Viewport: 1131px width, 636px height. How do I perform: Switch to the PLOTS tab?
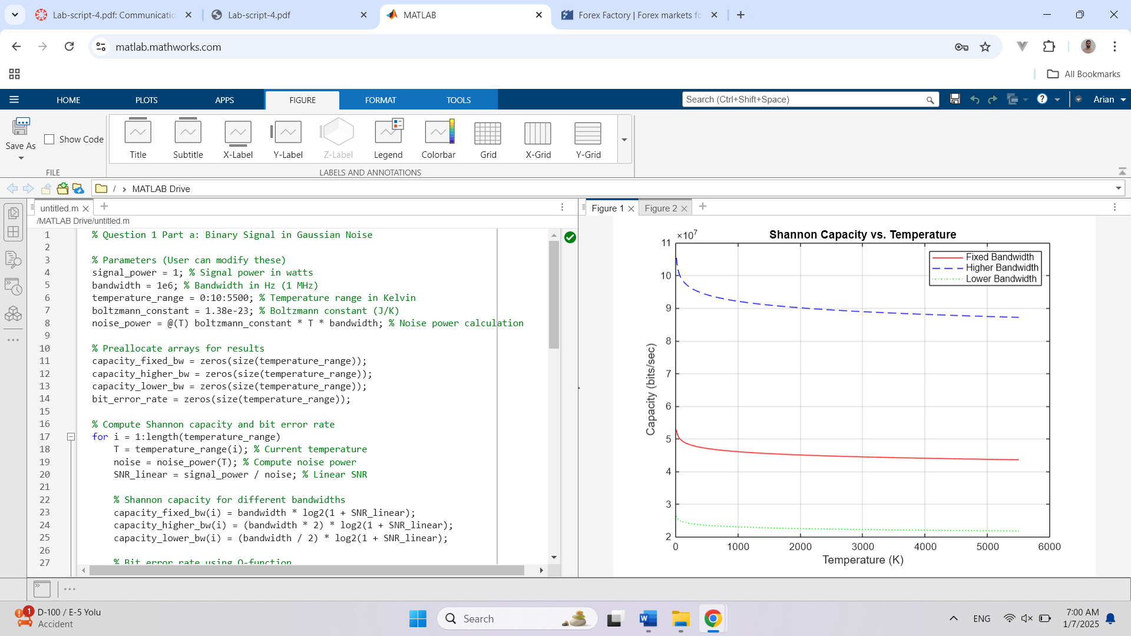coord(146,100)
